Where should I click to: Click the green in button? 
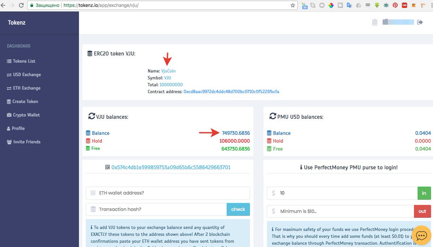pyautogui.click(x=424, y=193)
